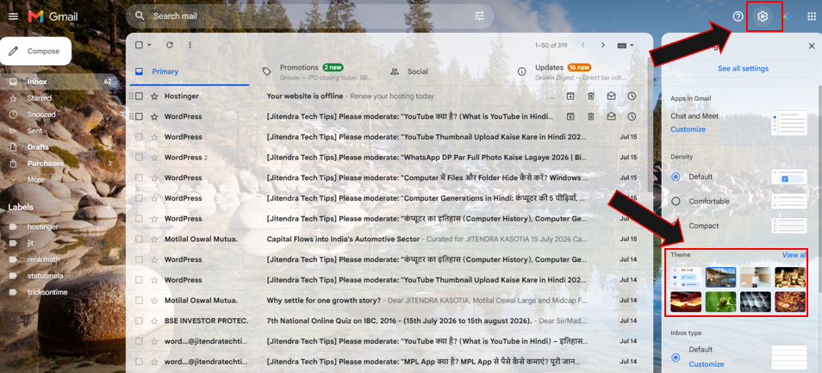
Task: Open the Snoozed folder
Action: pyautogui.click(x=40, y=115)
